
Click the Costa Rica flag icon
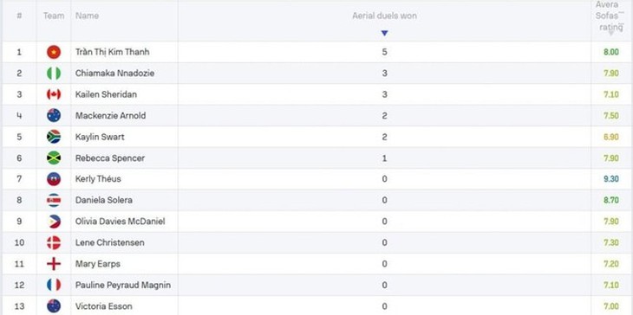54,200
